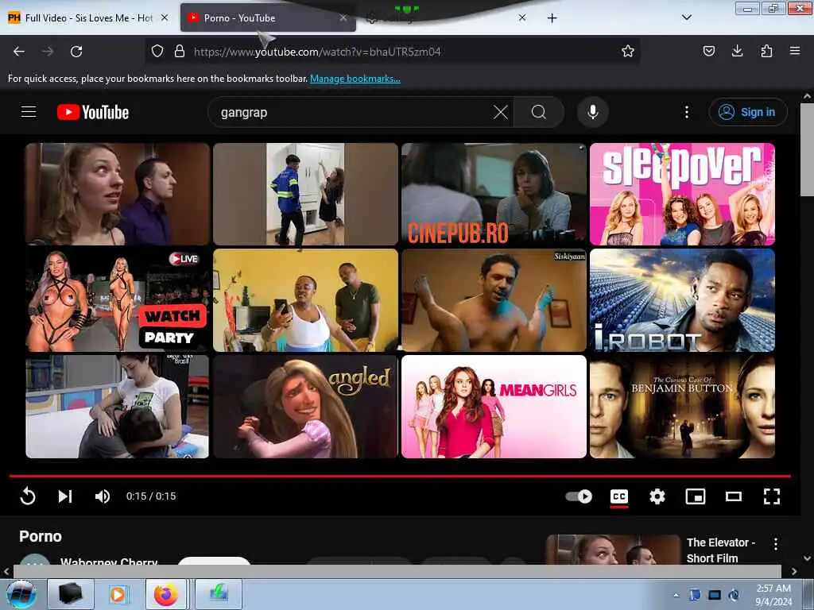Viewport: 814px width, 610px height.
Task: Toggle closed captions CC
Action: [618, 496]
